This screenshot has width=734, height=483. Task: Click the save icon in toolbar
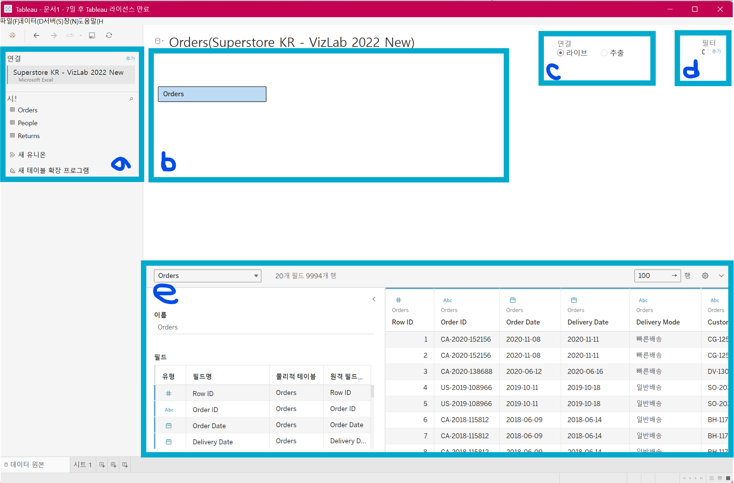pos(92,35)
